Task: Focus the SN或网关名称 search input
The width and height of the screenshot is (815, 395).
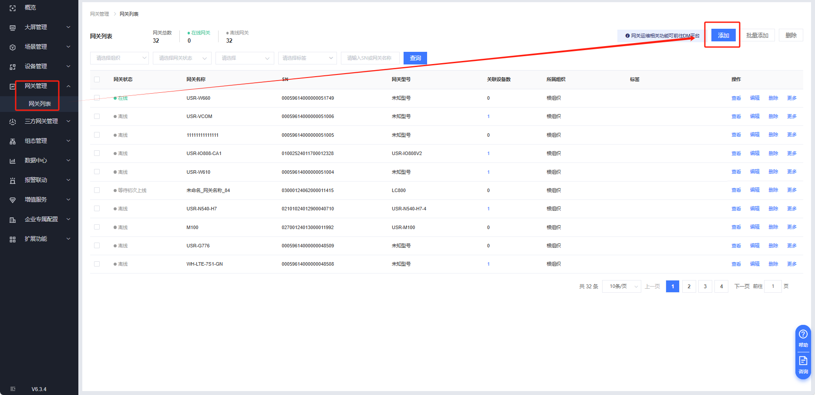Action: [370, 58]
